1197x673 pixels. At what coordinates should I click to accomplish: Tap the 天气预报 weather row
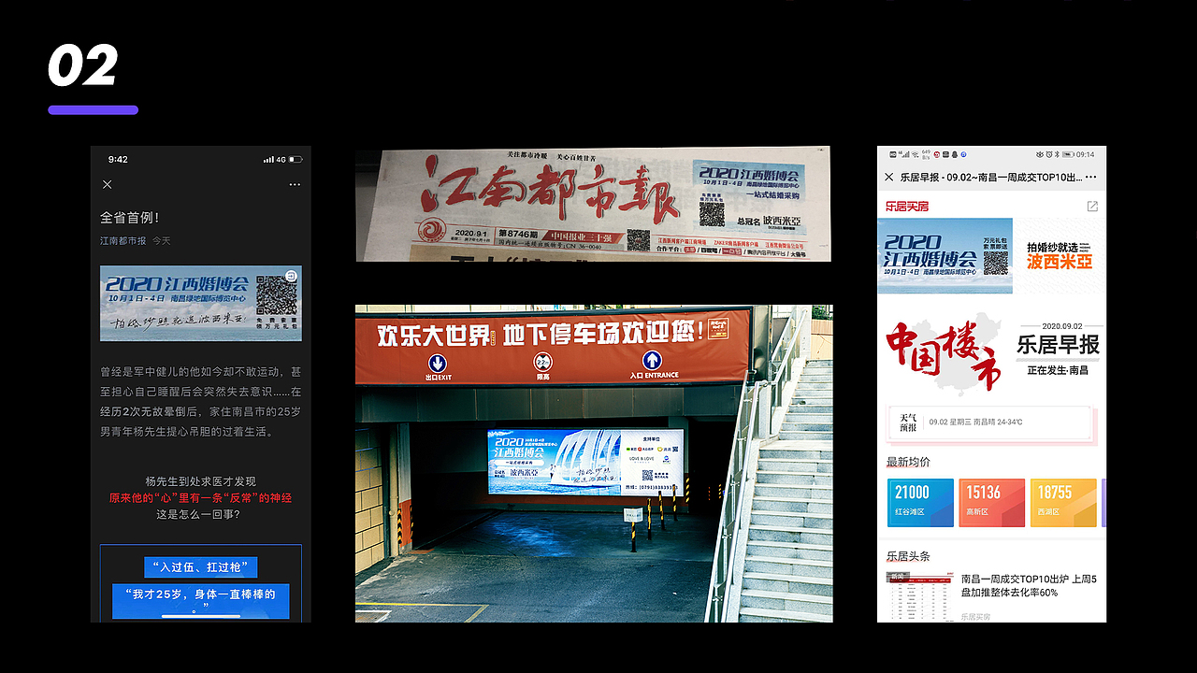(990, 422)
